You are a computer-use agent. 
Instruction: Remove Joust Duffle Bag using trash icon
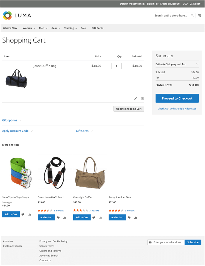[142, 98]
